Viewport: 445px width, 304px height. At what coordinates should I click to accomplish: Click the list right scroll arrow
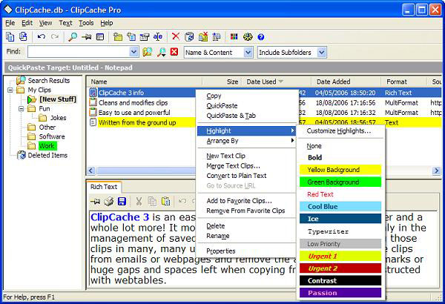pos(437,171)
